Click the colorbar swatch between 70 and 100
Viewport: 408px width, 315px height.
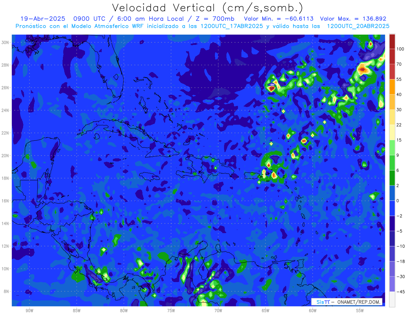pyautogui.click(x=392, y=57)
